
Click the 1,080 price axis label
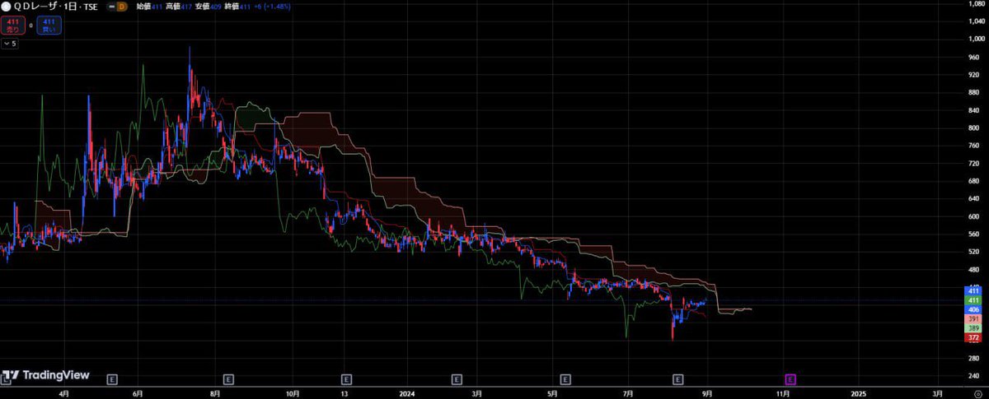pos(975,3)
